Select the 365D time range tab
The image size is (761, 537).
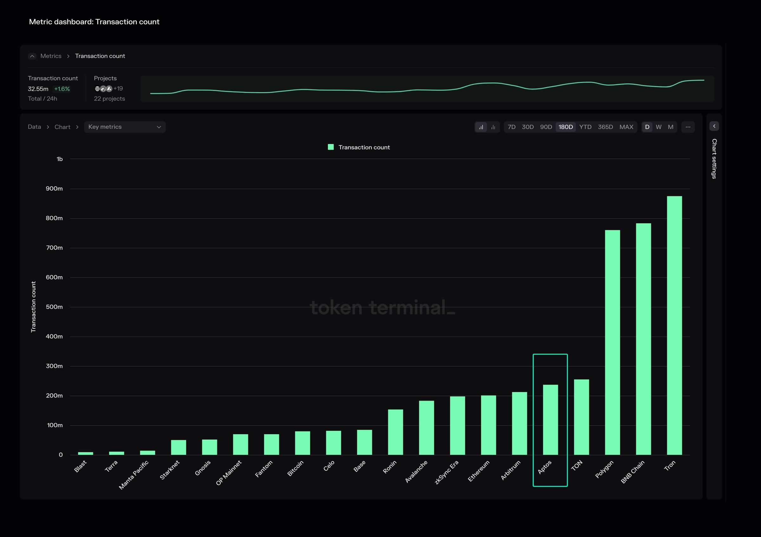[605, 127]
